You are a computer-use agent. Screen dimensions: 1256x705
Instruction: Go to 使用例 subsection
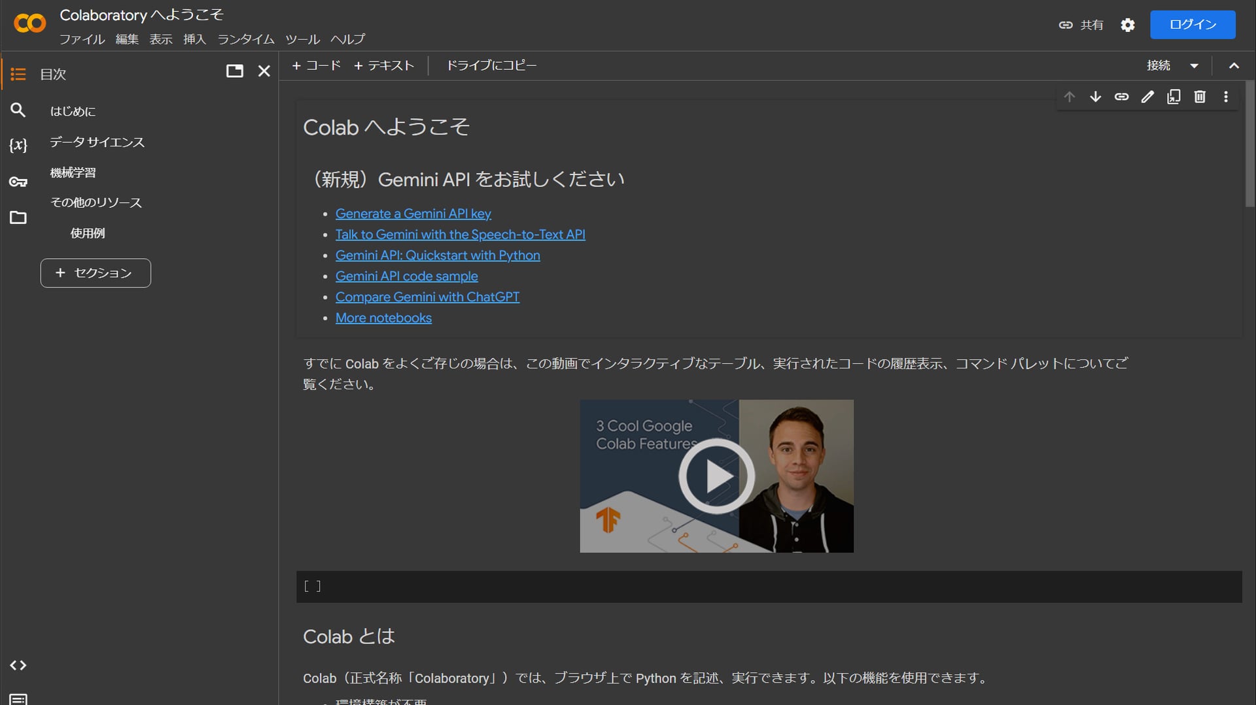point(88,233)
